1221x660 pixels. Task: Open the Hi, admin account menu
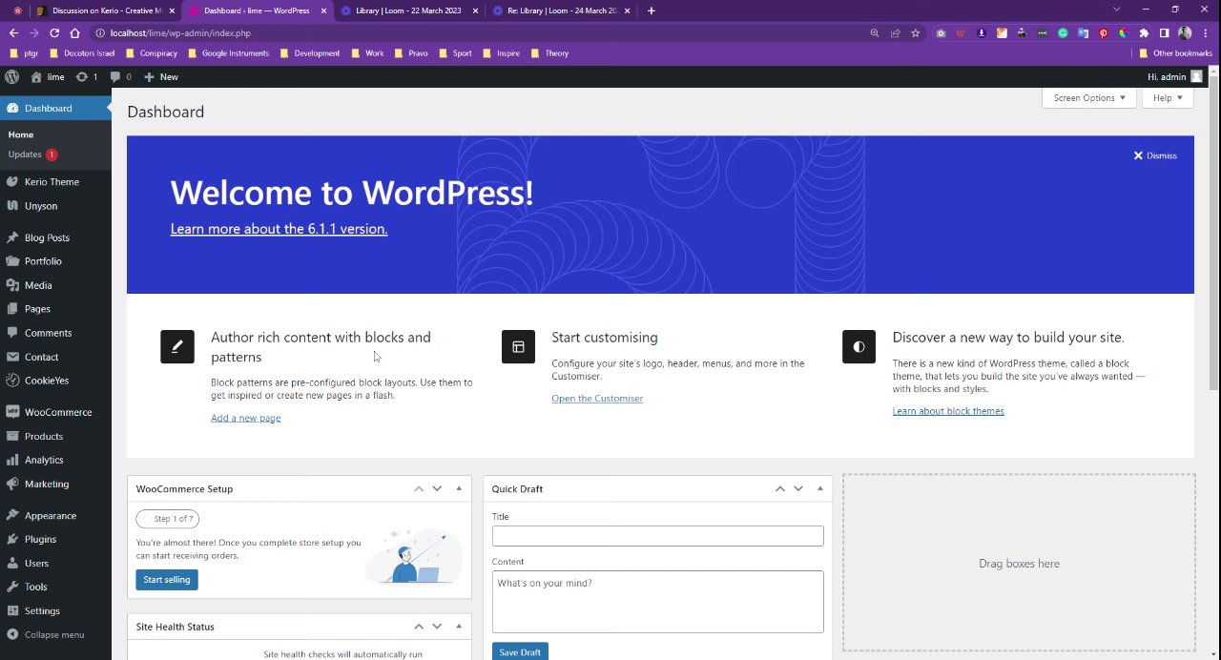coord(1174,76)
